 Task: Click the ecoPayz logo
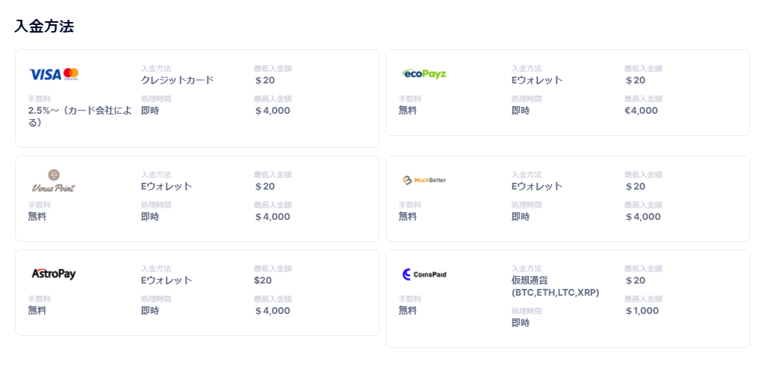point(424,74)
